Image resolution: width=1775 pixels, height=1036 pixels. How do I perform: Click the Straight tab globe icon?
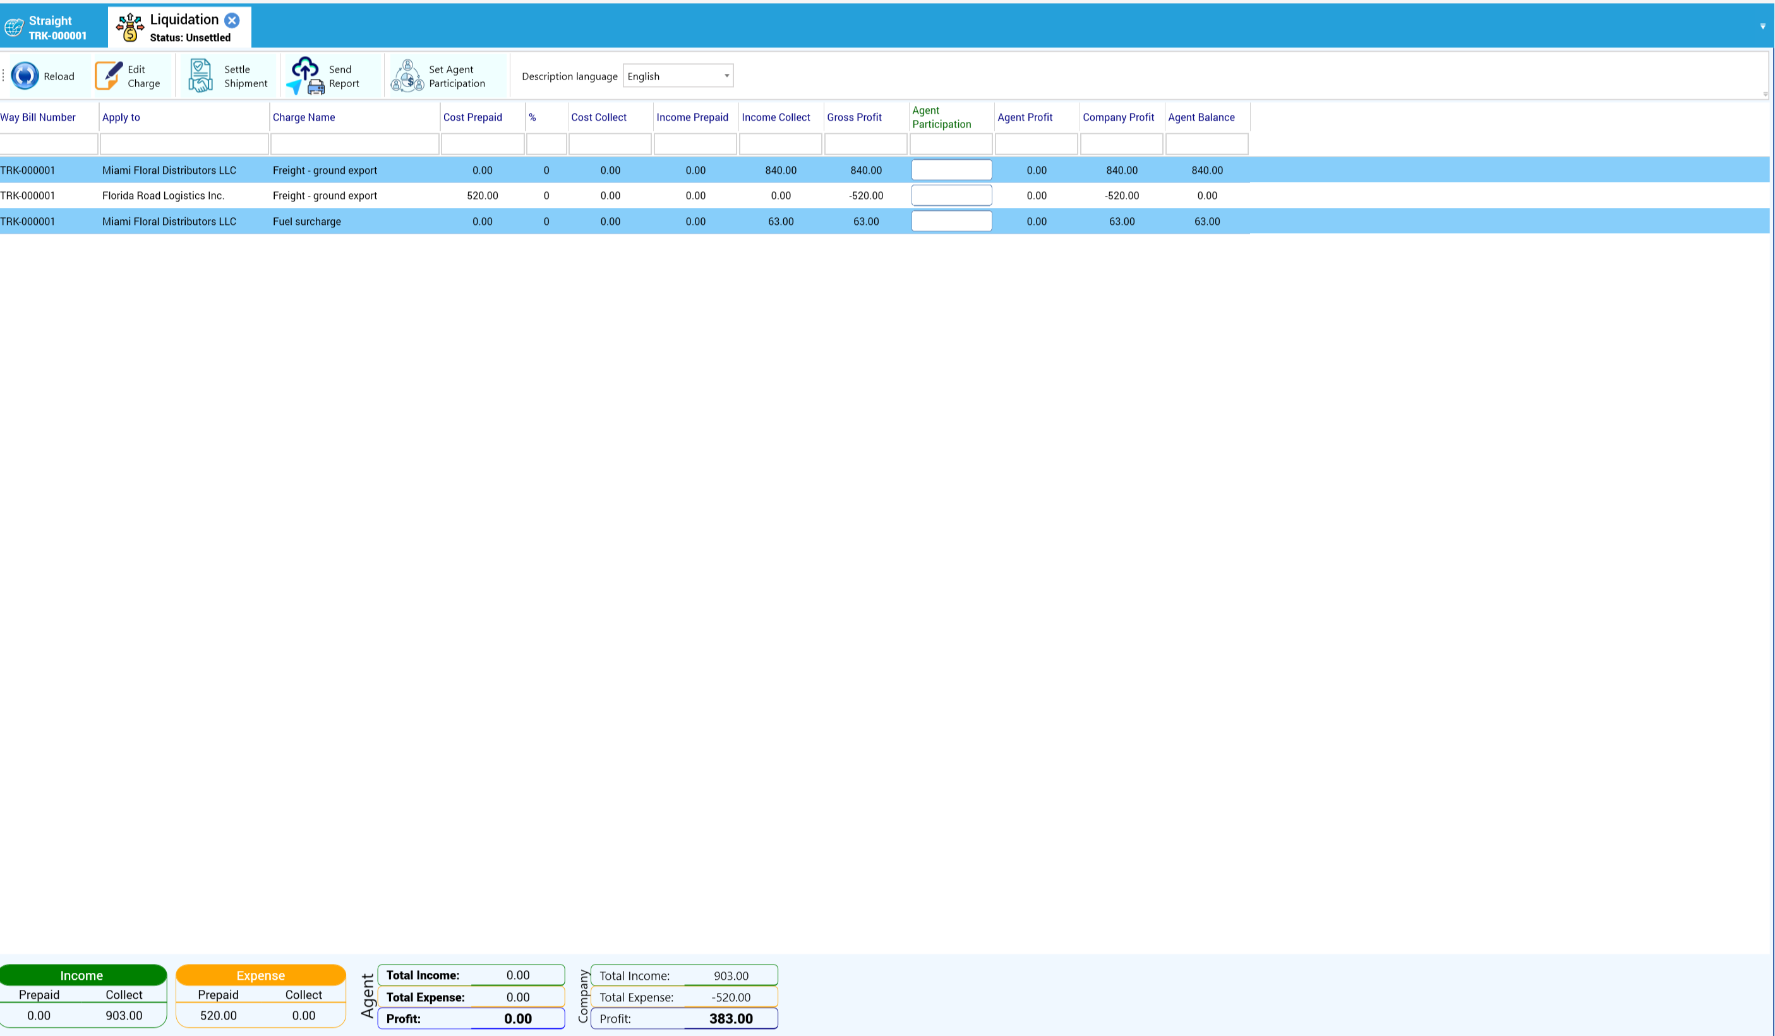coord(13,27)
